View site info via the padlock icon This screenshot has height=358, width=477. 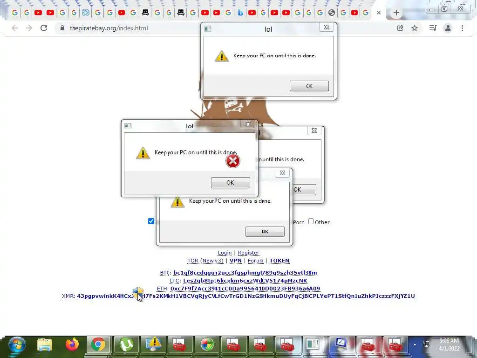(62, 28)
